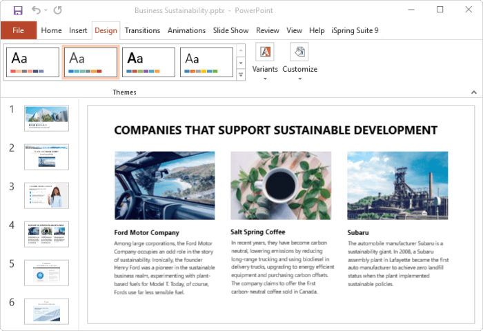Click the Undo arrow icon
The image size is (483, 331).
36,10
